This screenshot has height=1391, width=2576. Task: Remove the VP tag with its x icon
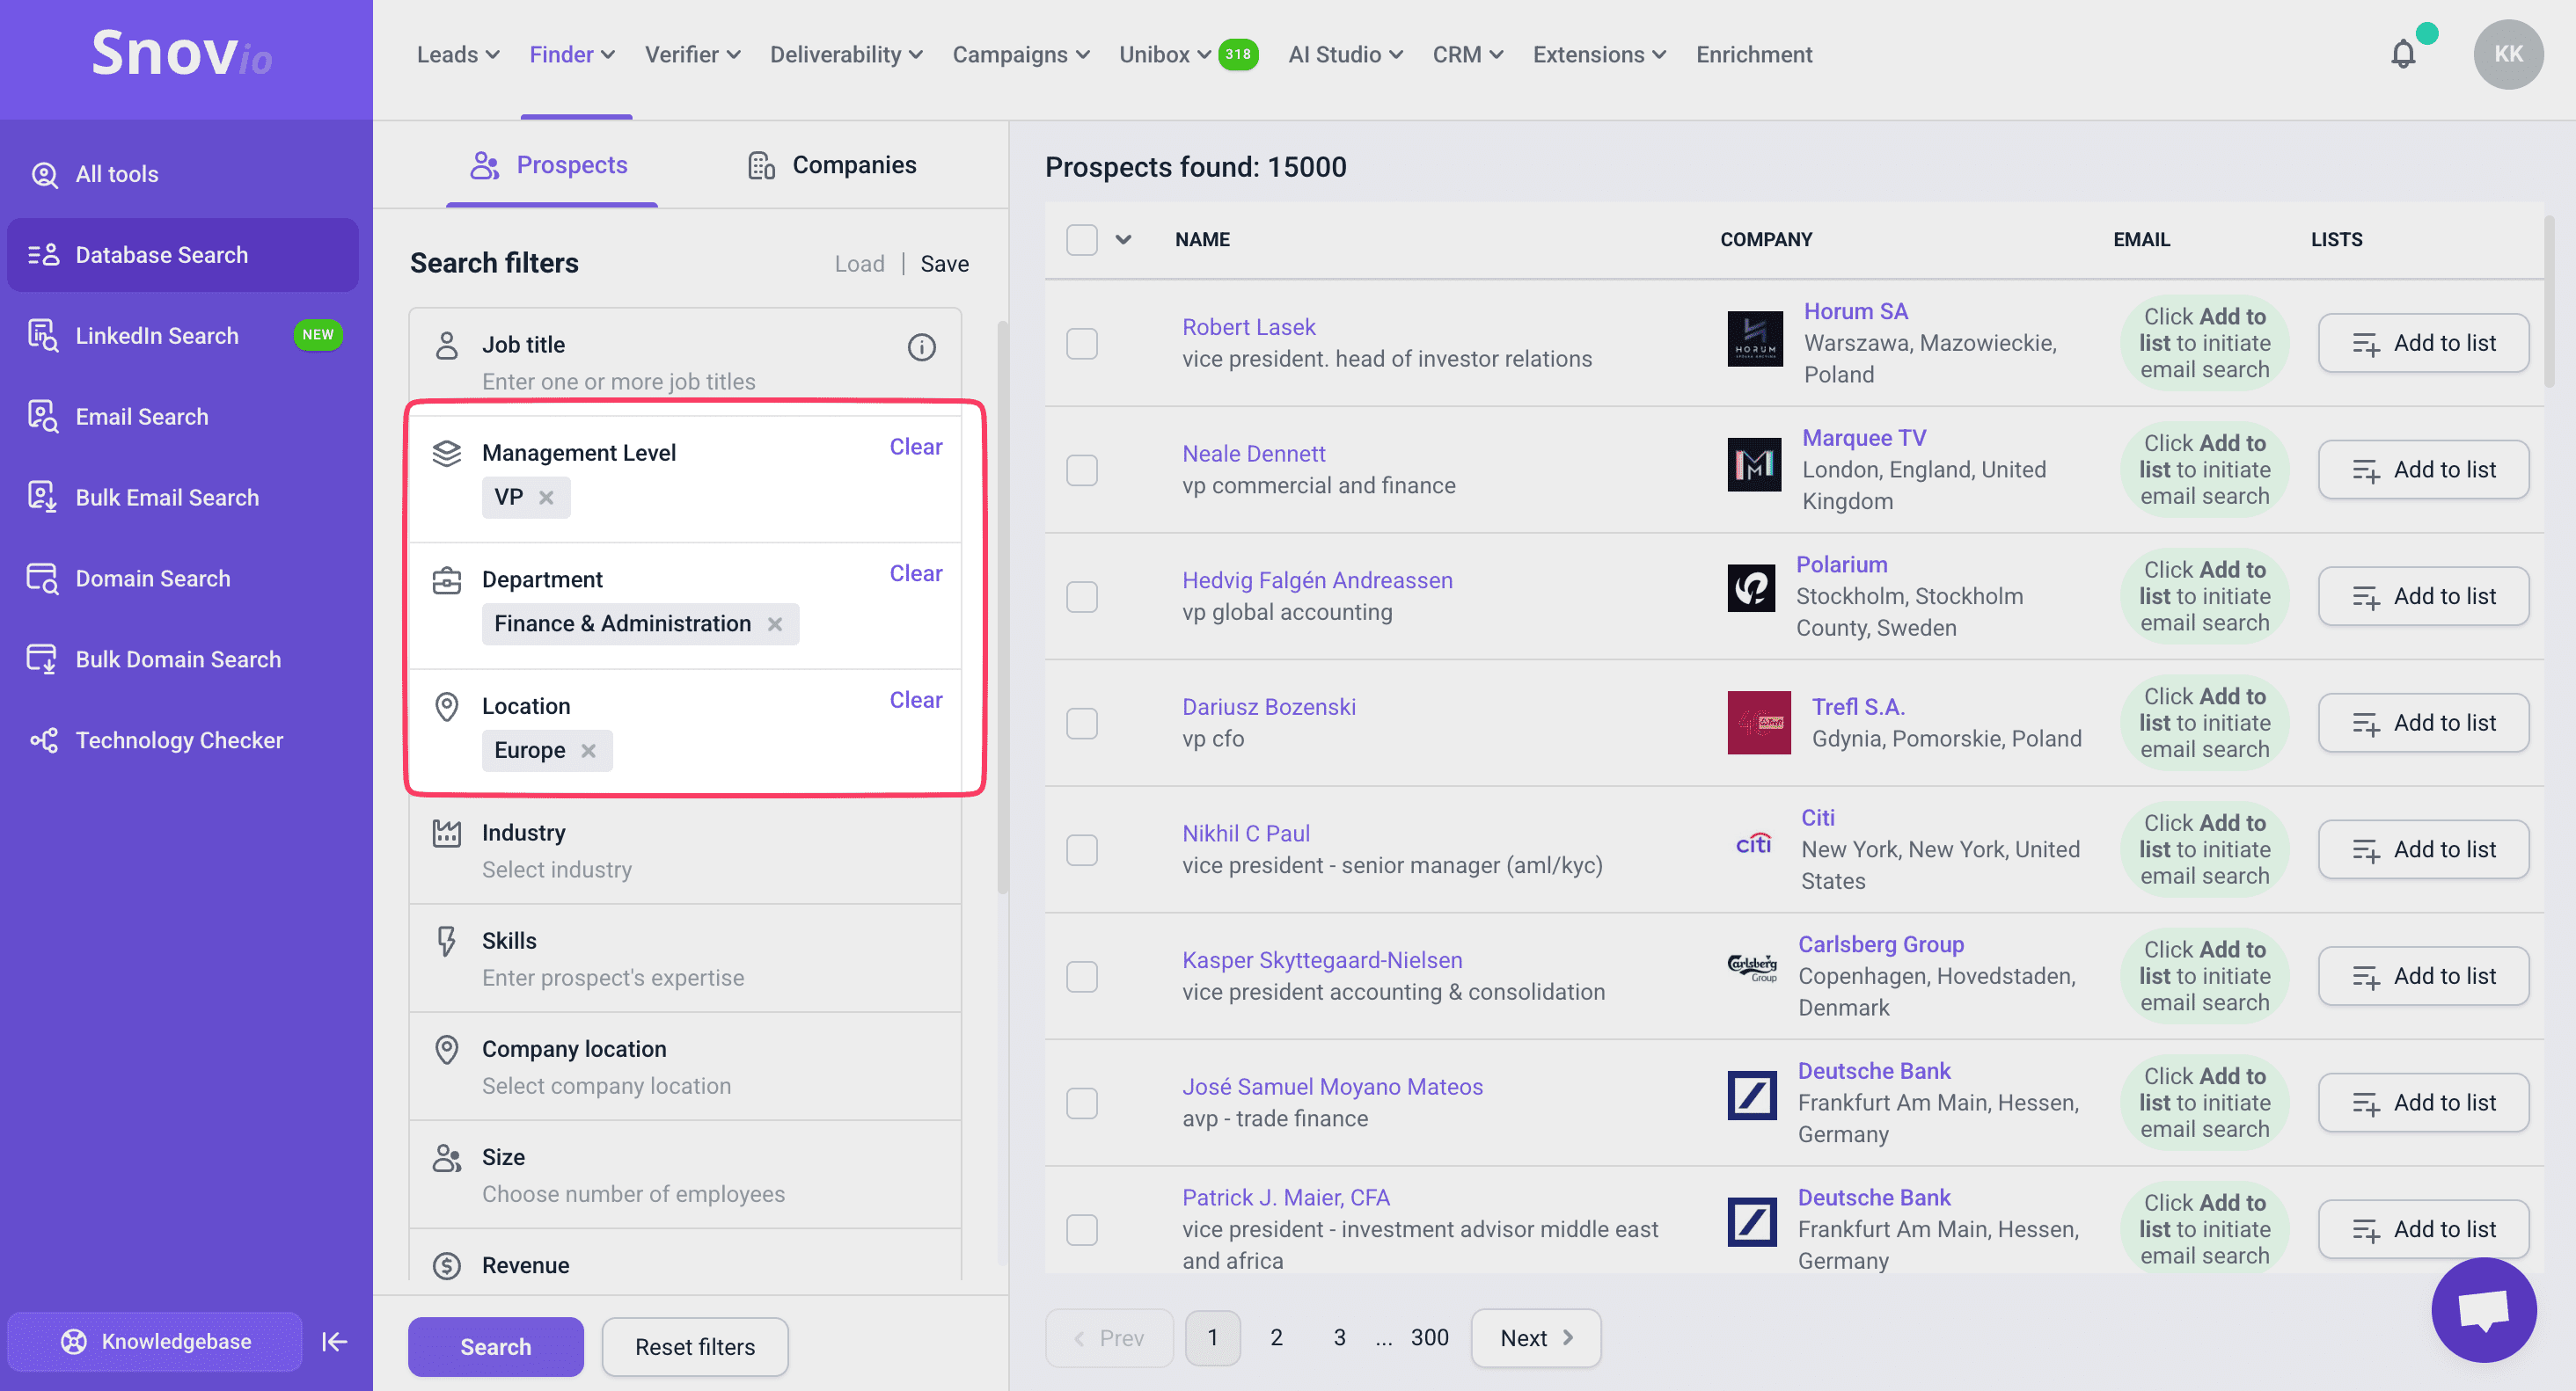point(546,498)
